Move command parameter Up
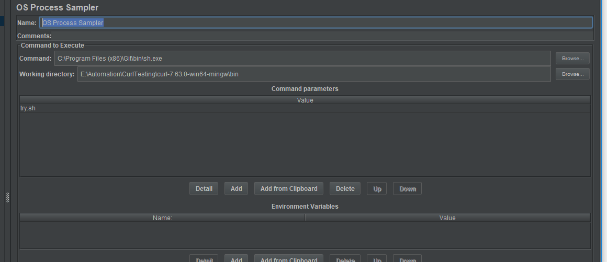The image size is (607, 262). (377, 189)
